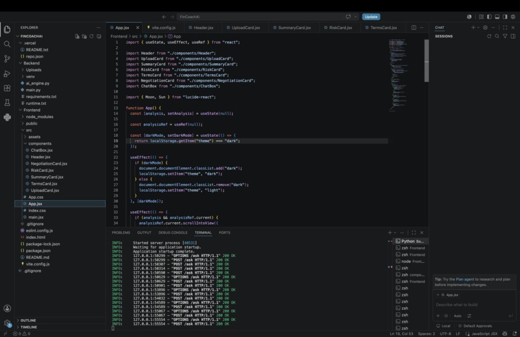Click the FinCoachAI command center search box
The width and height of the screenshot is (520, 337).
(x=268, y=17)
